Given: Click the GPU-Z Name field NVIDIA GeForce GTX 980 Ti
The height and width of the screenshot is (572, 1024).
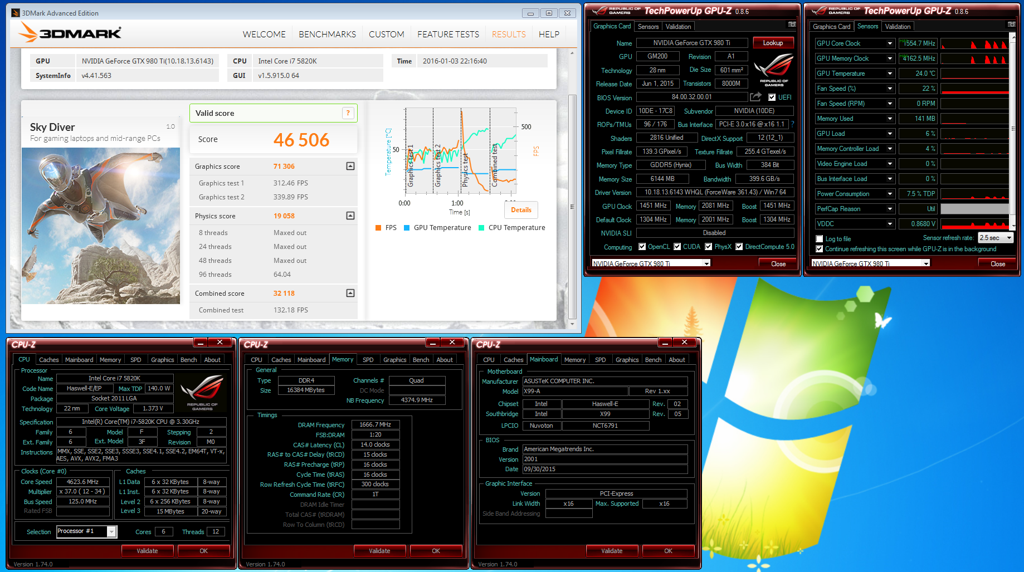Looking at the screenshot, I should click(x=691, y=43).
